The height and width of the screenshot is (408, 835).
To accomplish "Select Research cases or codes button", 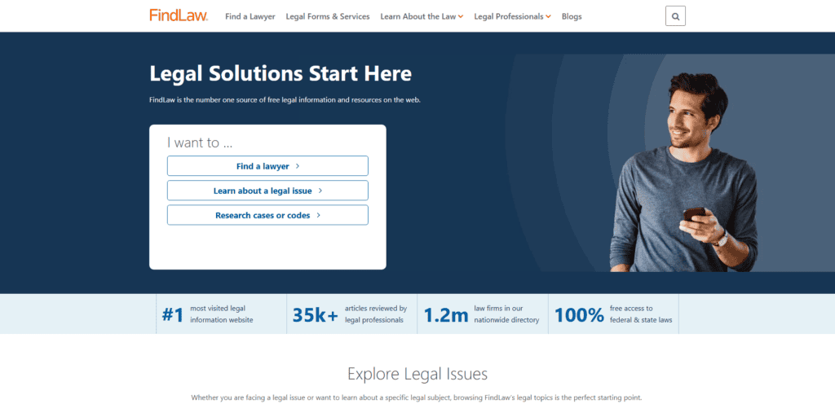I will click(x=267, y=215).
